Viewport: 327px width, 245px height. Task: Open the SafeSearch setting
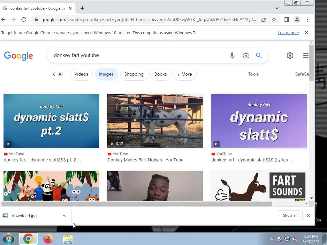[302, 74]
